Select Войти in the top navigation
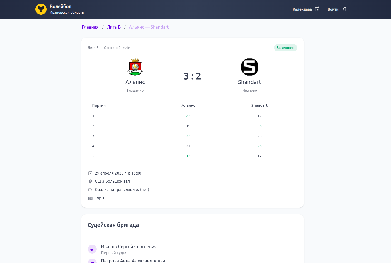Screen dimensions: 391x263 tap(333, 9)
